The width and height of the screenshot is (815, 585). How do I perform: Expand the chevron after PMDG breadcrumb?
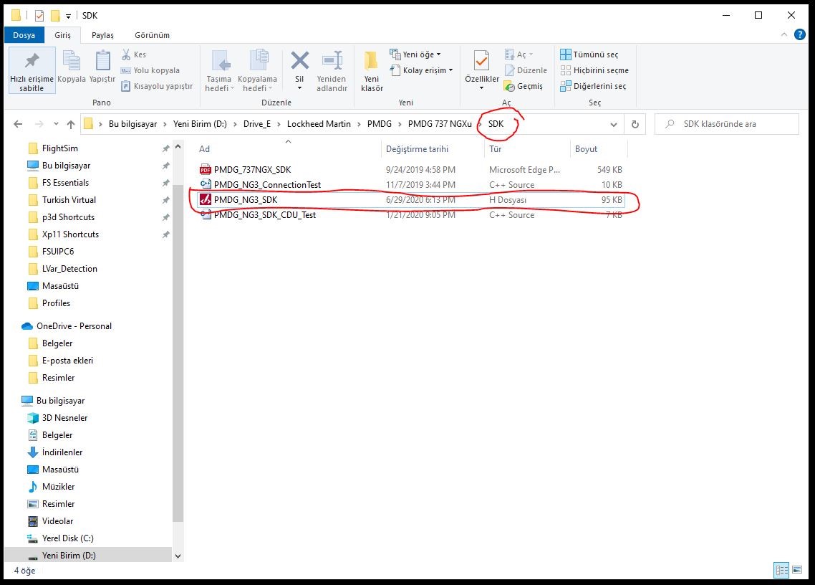tap(400, 124)
